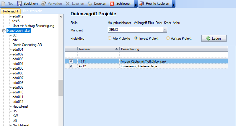The image size is (236, 126).
Task: Select HS in the tree
Action: pyautogui.click(x=15, y=111)
